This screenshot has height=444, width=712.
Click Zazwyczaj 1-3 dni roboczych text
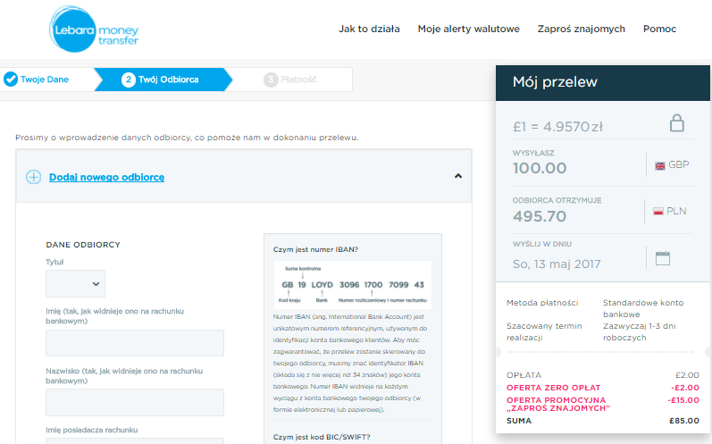click(x=640, y=331)
